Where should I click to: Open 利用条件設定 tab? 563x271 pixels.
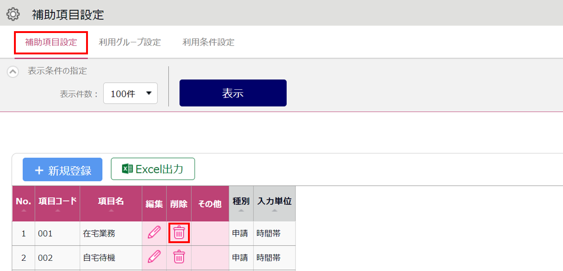tap(208, 42)
